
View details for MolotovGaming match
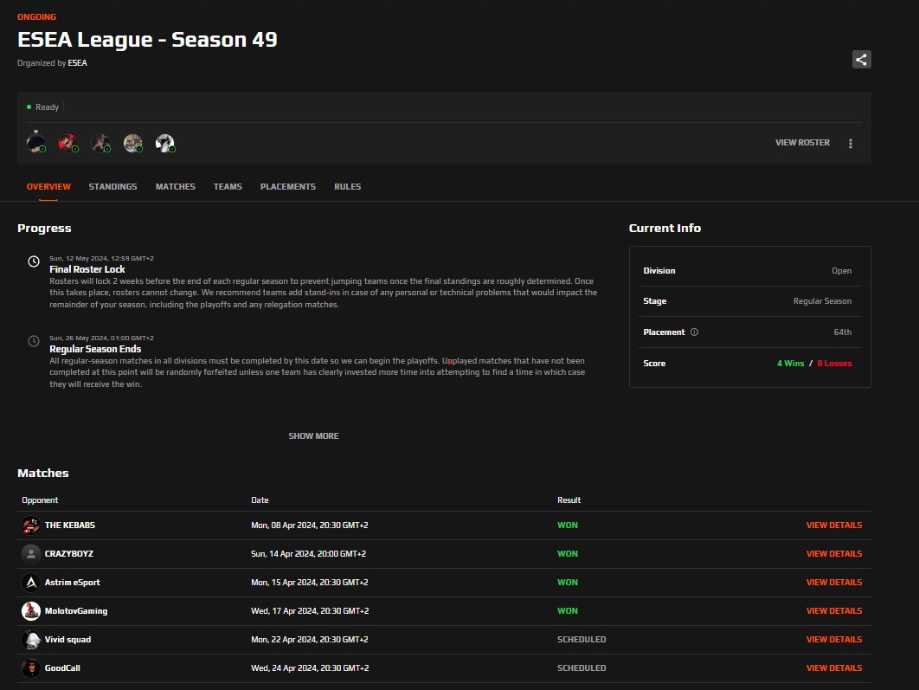coord(834,611)
